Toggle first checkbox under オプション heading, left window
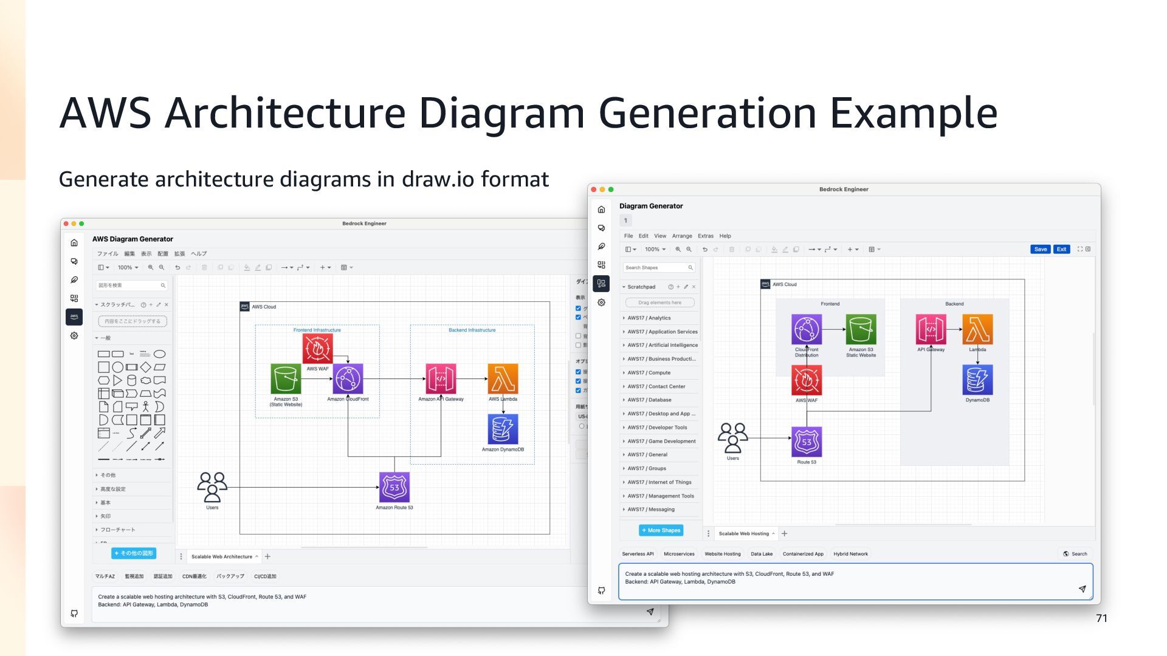Screen dimensions: 1167x656 (578, 372)
